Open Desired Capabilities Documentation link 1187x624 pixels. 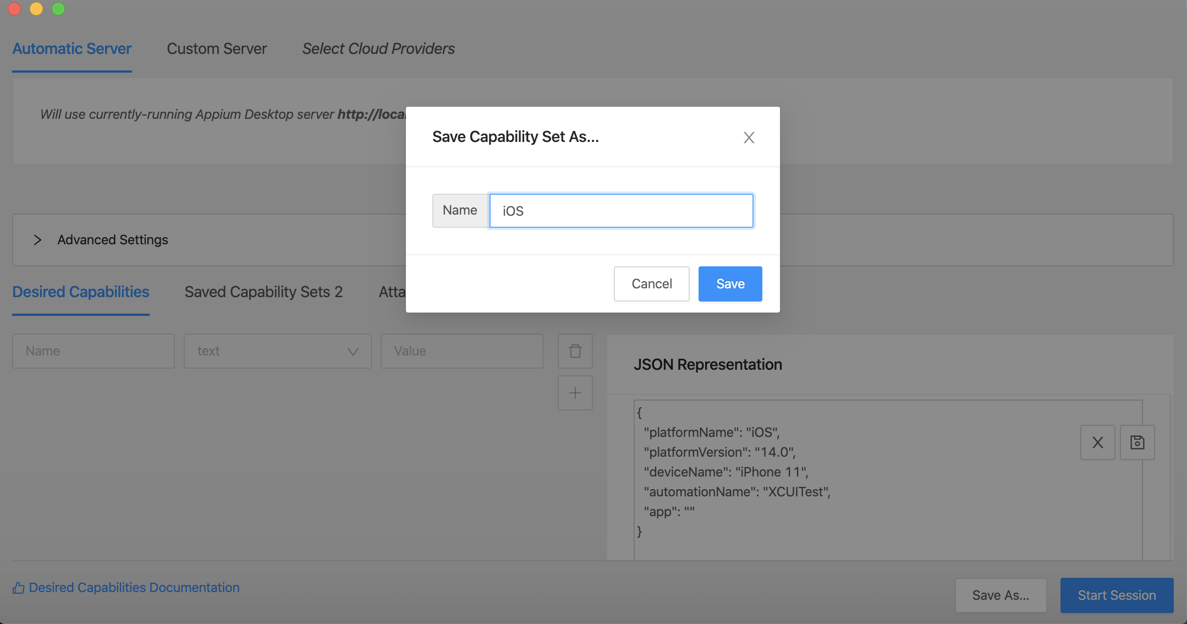click(134, 588)
